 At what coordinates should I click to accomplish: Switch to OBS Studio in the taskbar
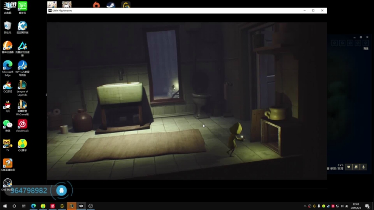pyautogui.click(x=90, y=206)
